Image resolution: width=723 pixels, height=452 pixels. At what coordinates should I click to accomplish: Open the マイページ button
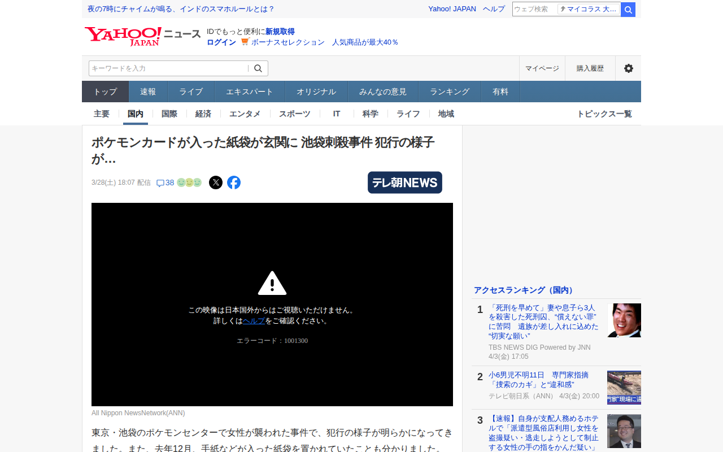point(542,68)
